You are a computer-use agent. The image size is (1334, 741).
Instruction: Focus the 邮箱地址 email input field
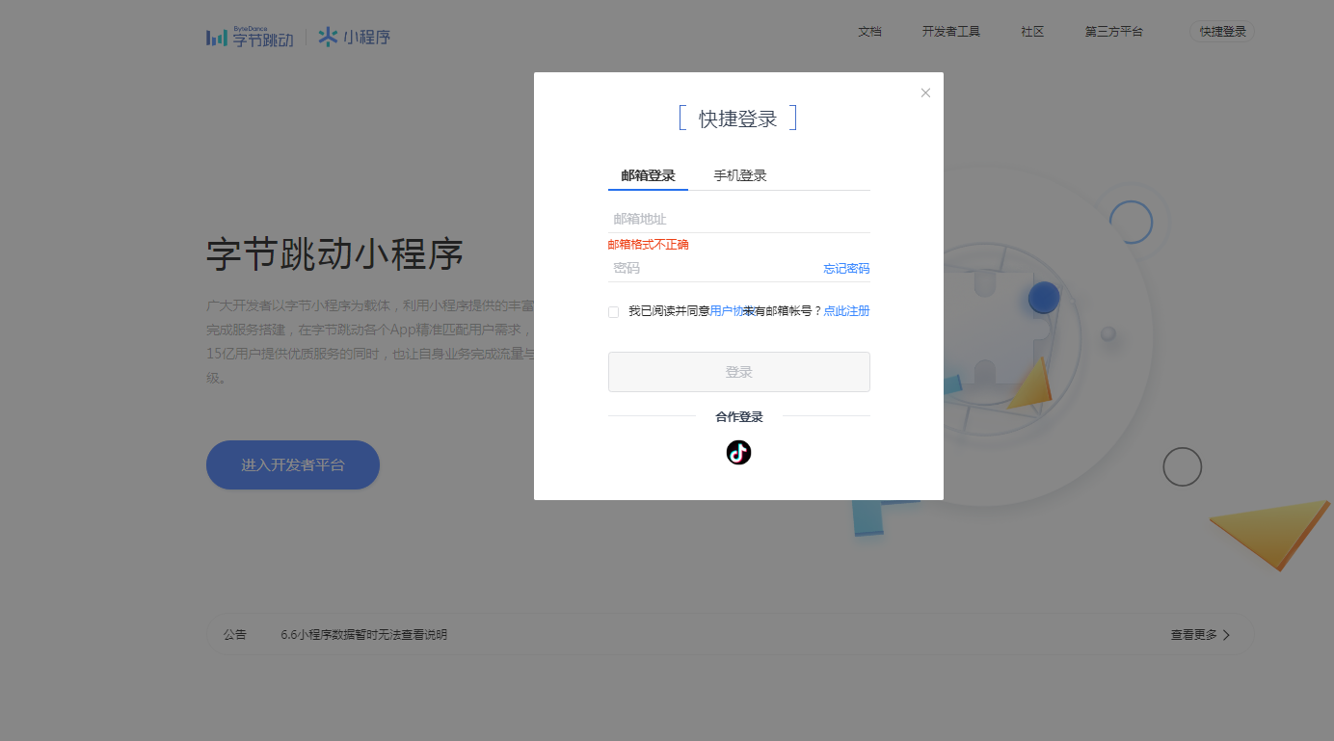tap(739, 219)
